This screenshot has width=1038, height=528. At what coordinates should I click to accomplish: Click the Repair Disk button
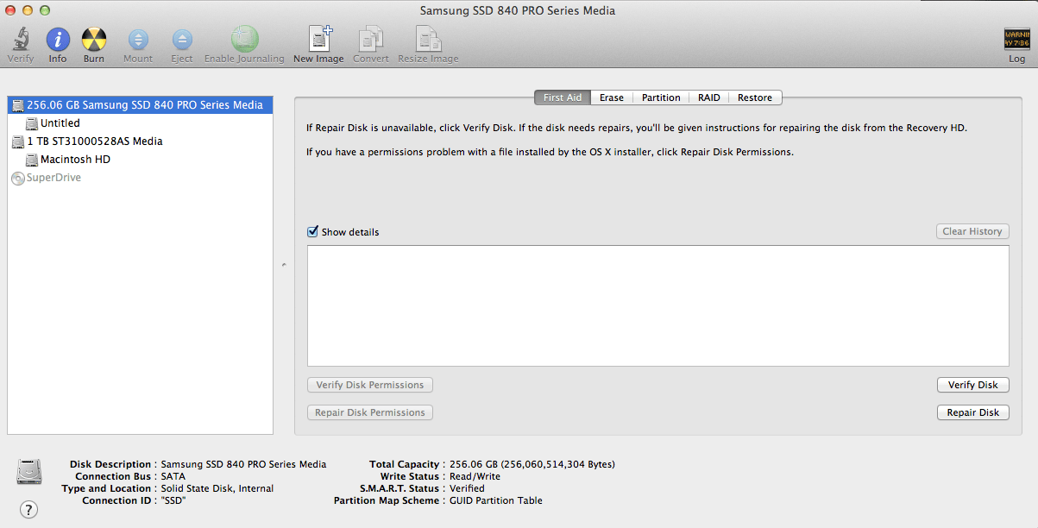click(x=972, y=412)
